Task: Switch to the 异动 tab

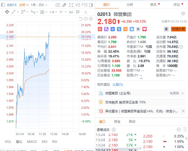Action: [x=132, y=122]
